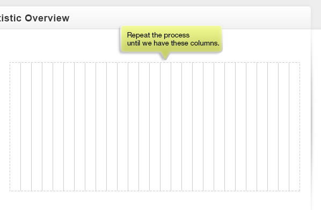Select the tenth column from the left

tap(112, 126)
